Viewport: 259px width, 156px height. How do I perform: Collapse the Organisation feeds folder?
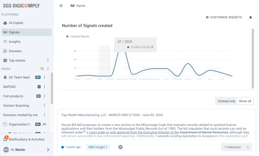(44, 124)
